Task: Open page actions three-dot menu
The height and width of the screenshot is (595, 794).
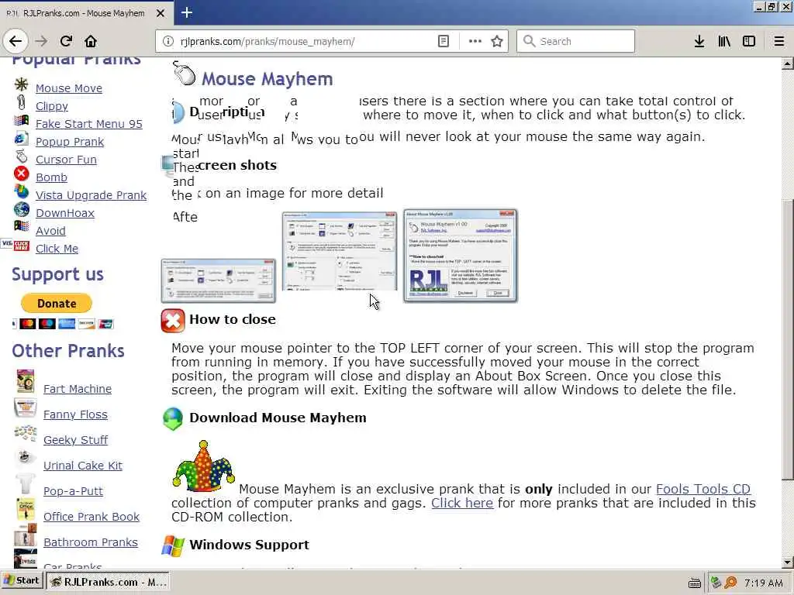Action: tap(475, 41)
